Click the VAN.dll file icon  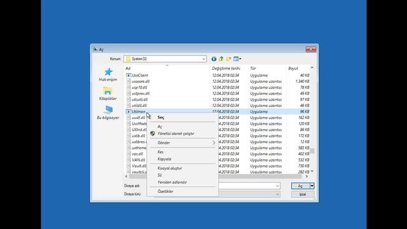(128, 160)
